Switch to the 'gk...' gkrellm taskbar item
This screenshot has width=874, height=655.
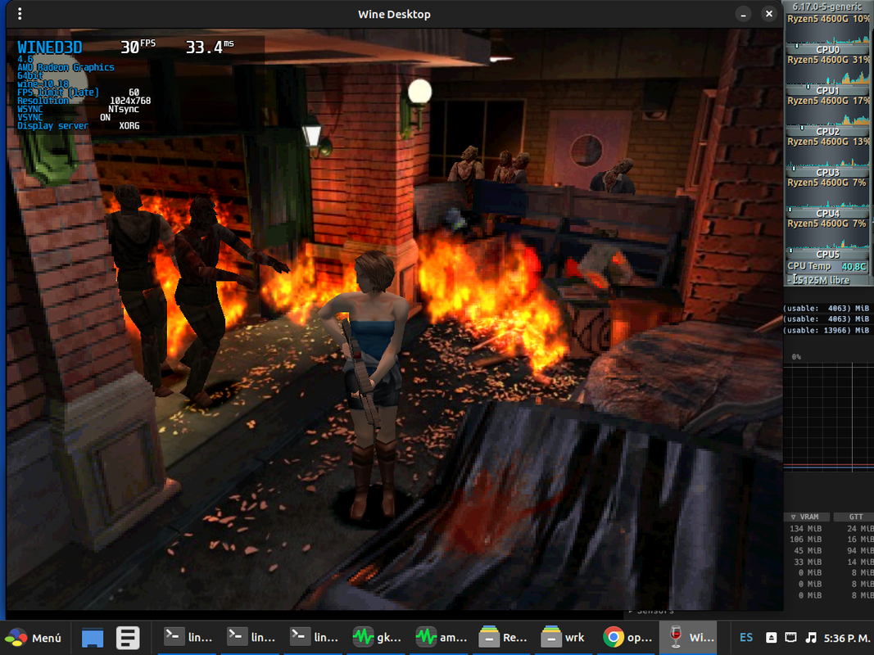click(378, 637)
